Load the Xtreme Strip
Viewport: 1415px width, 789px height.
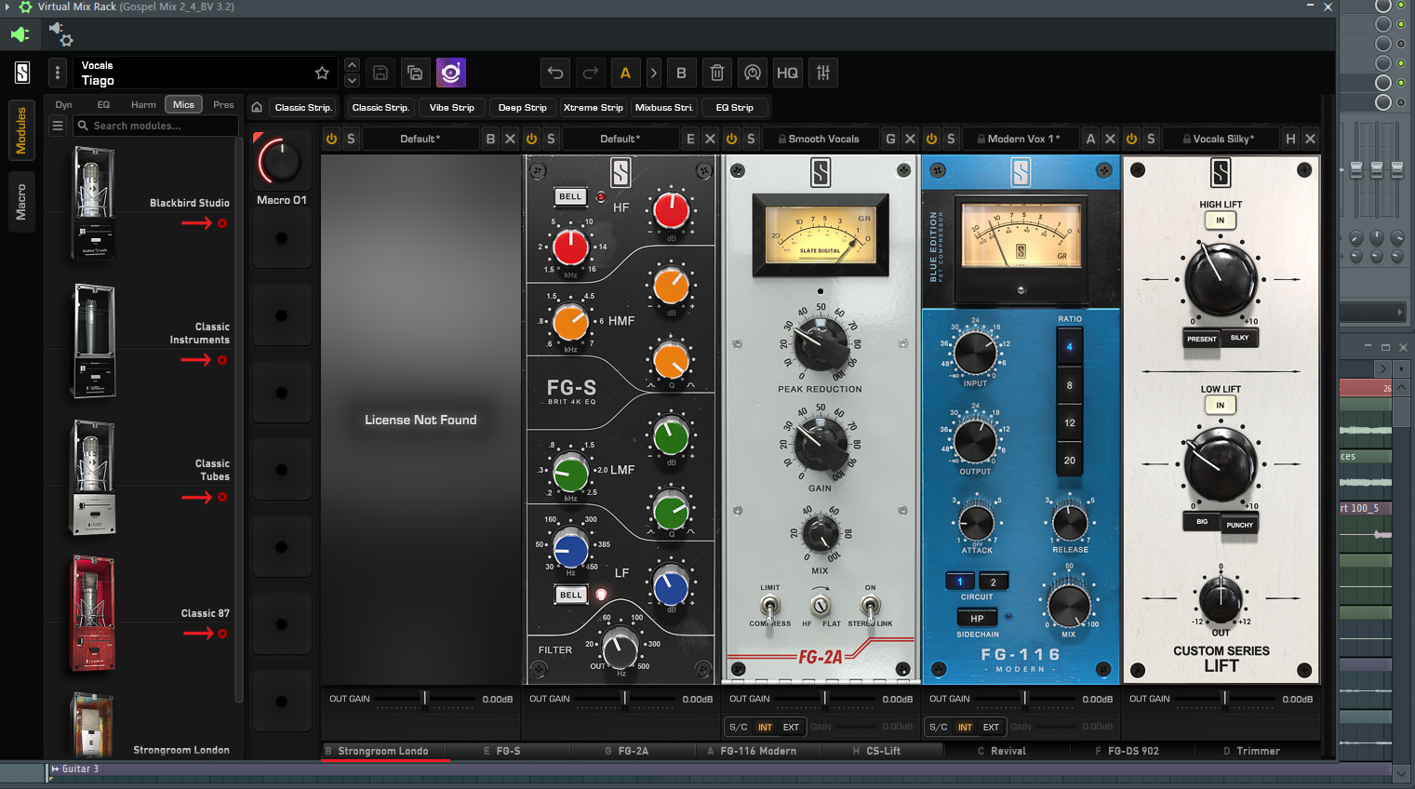click(593, 107)
